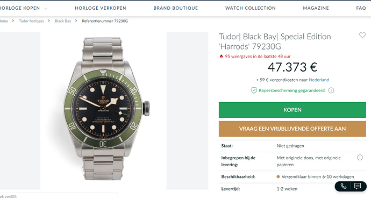Click the green Kopen button

click(x=292, y=110)
